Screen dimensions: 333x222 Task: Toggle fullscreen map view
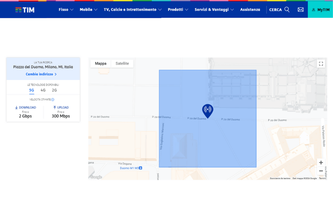click(x=321, y=64)
